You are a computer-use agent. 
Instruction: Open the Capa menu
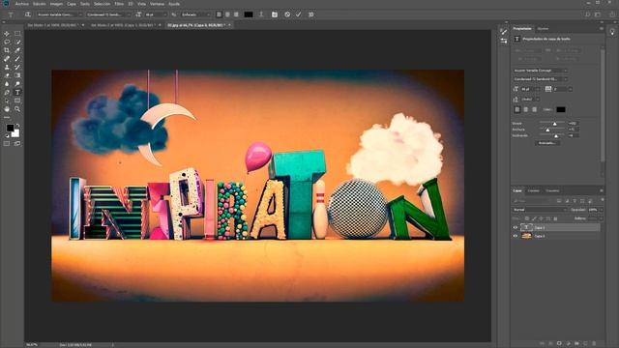click(71, 4)
